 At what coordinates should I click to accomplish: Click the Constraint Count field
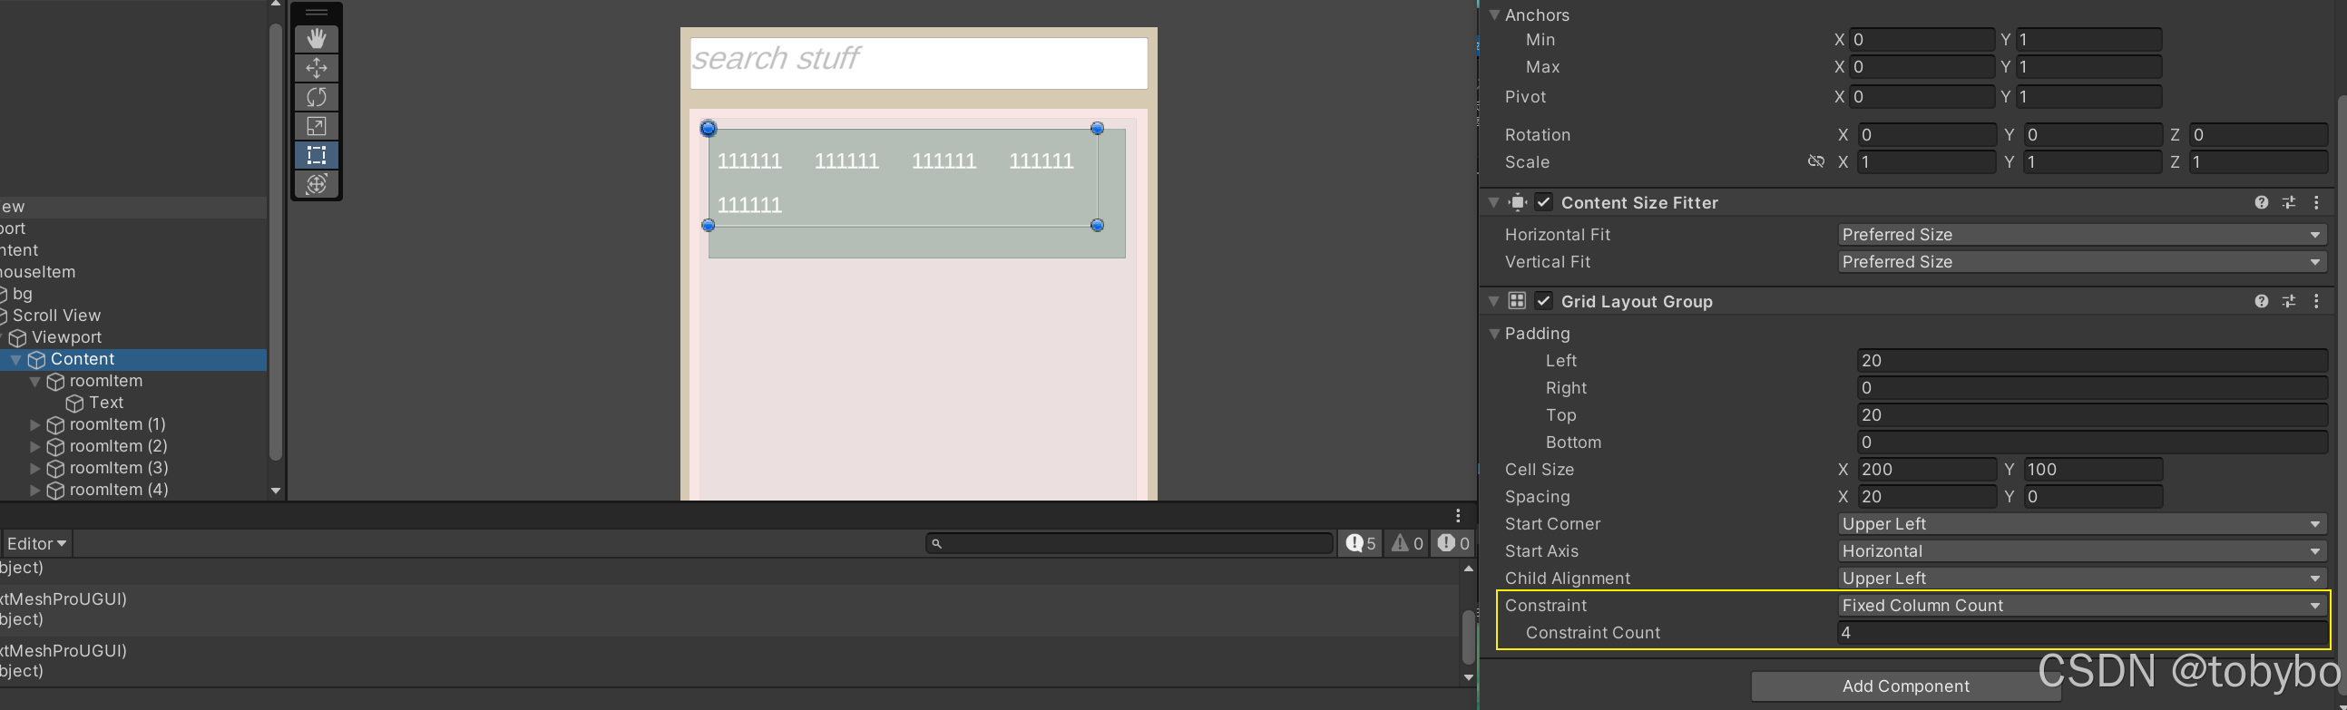(x=2082, y=634)
